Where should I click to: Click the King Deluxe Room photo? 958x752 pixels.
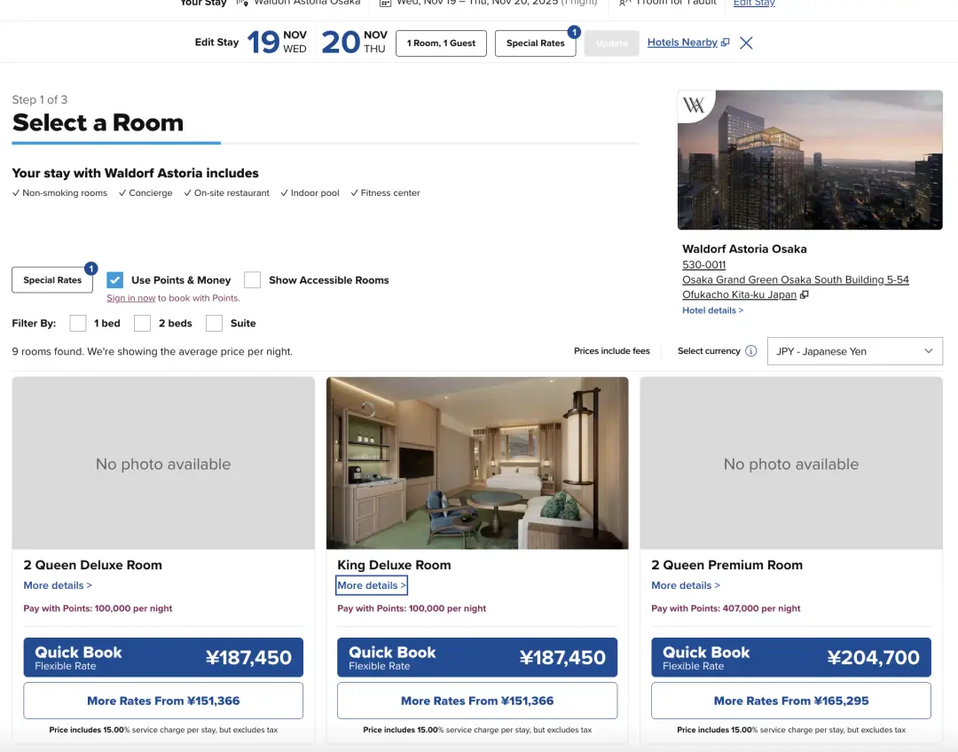pyautogui.click(x=477, y=463)
